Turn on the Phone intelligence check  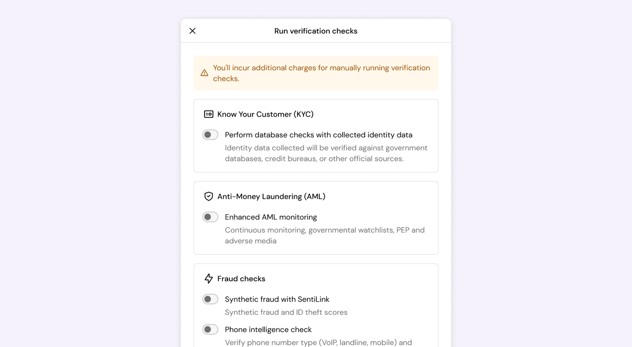point(210,329)
